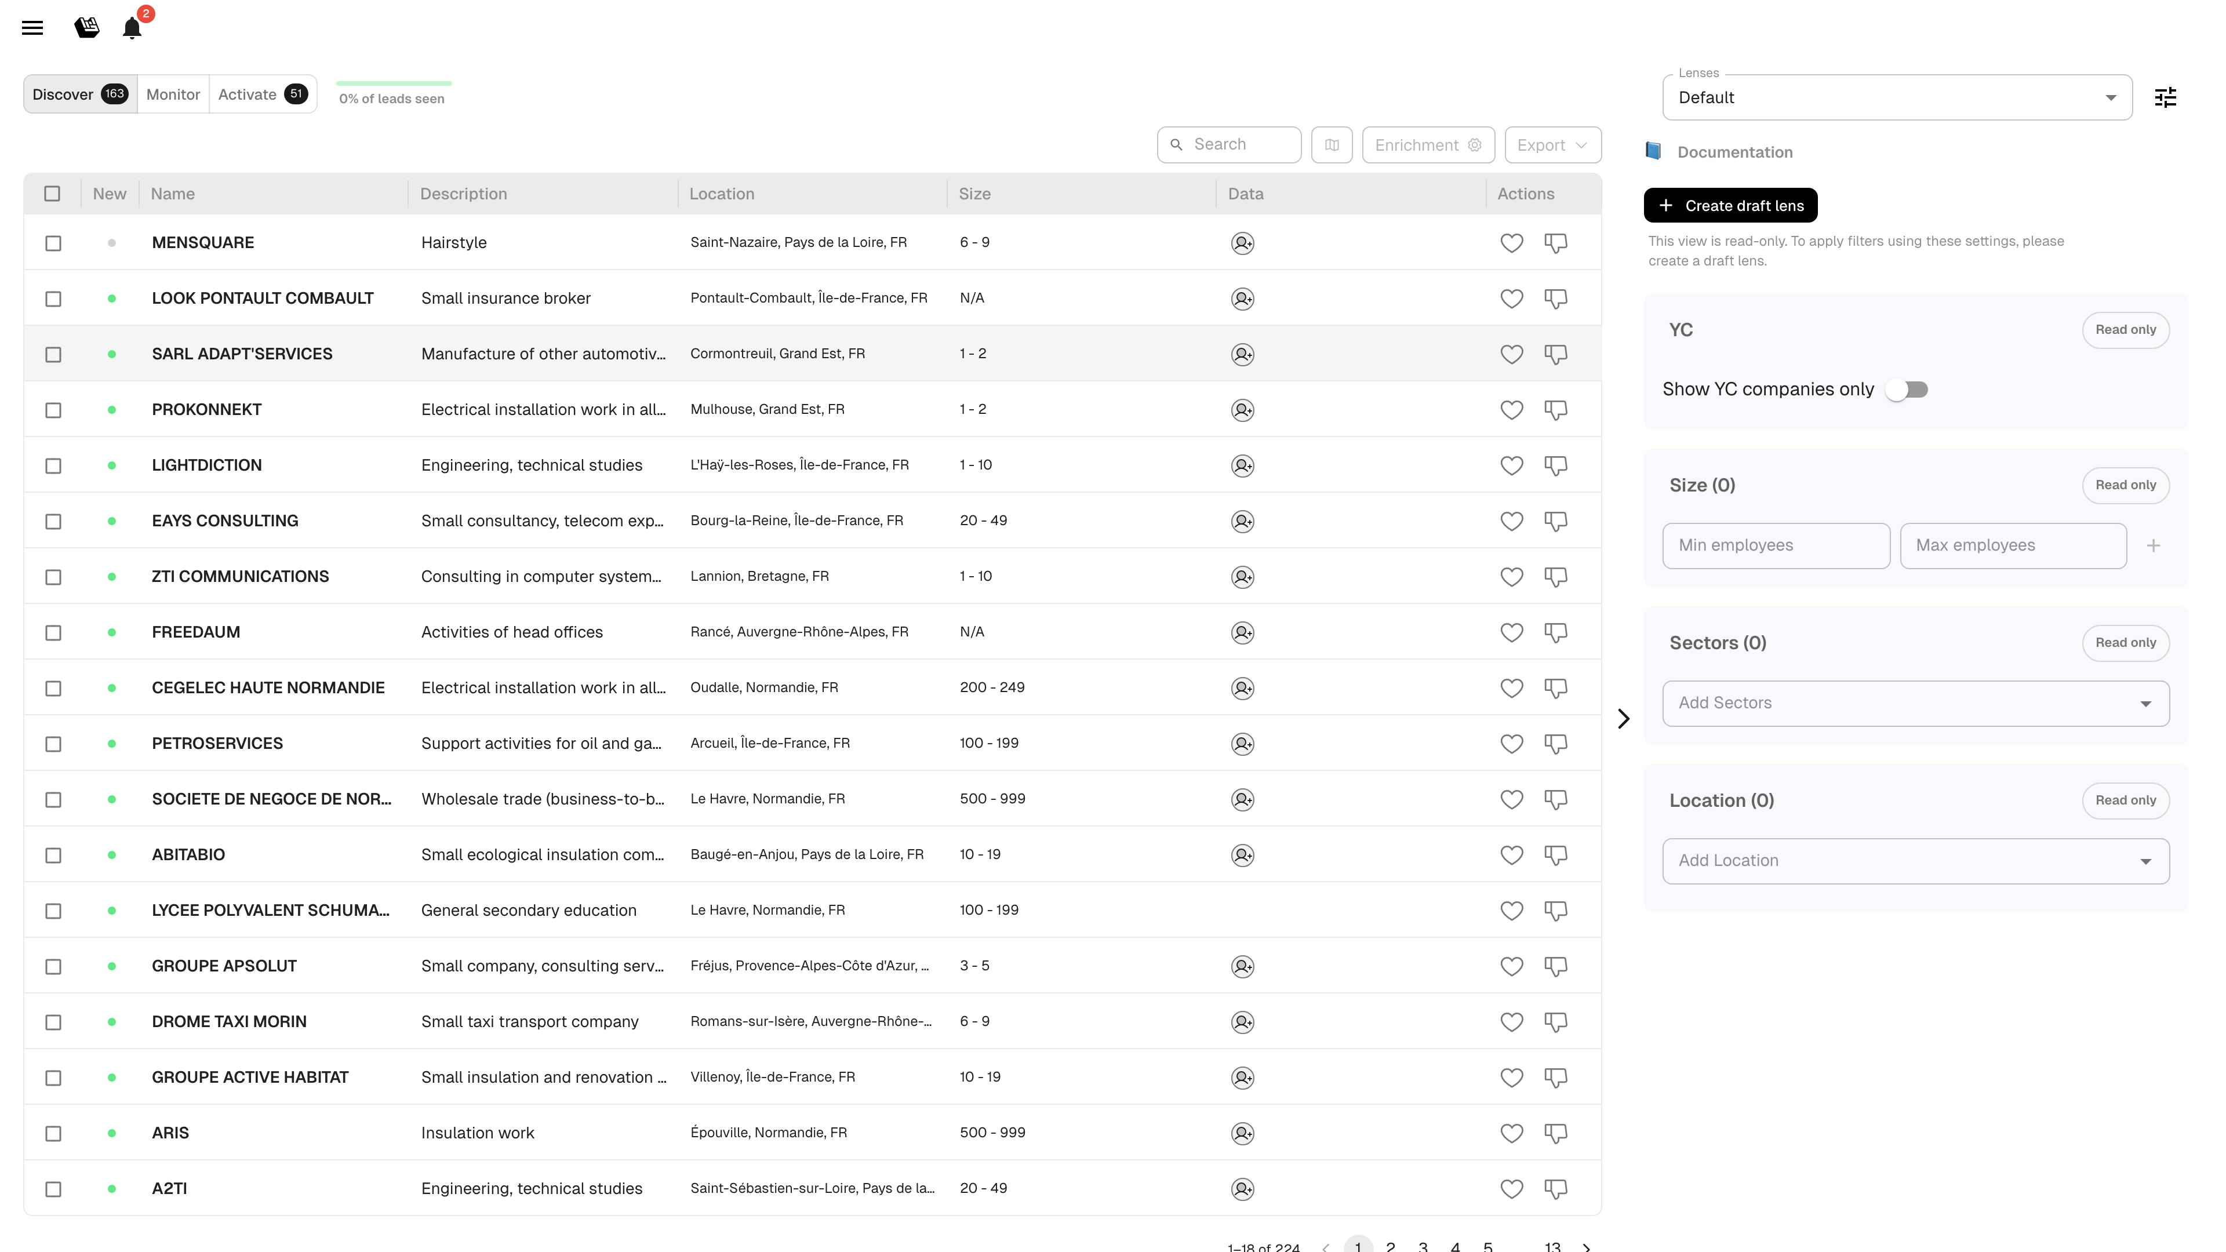2226x1252 pixels.
Task: Toggle Show YC companies only switch
Action: (x=1906, y=390)
